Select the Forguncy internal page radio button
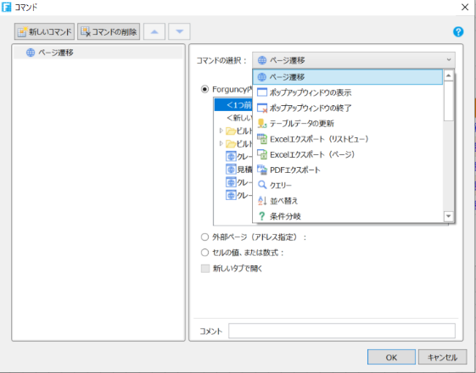 (x=205, y=89)
